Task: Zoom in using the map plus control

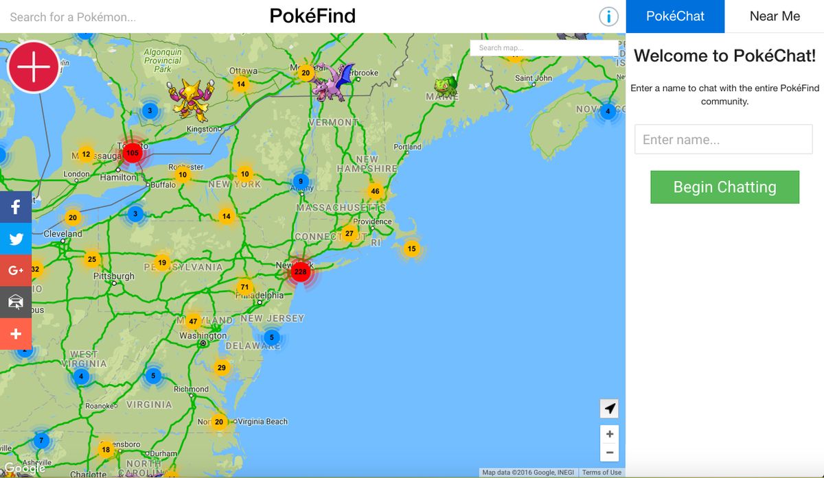Action: coord(609,433)
